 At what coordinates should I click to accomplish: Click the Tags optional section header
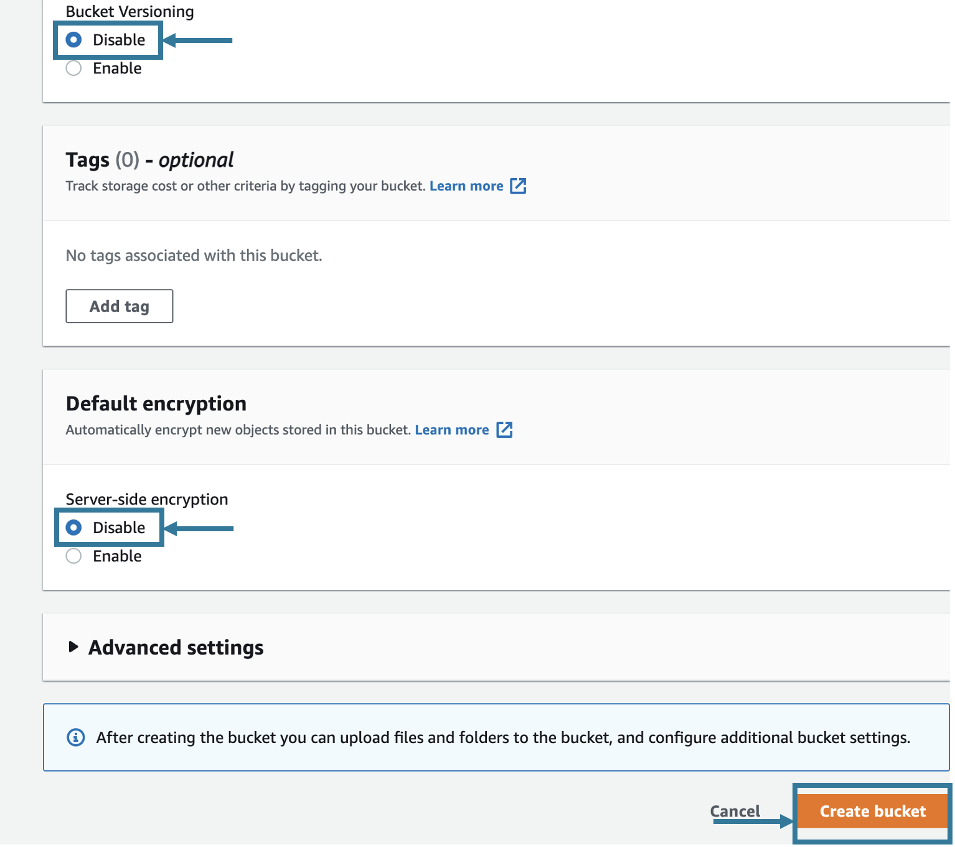click(149, 159)
